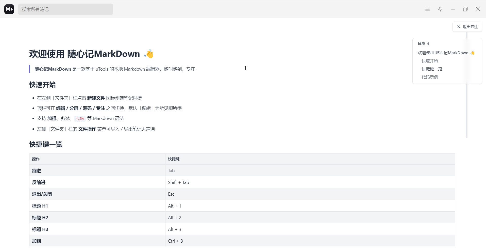Click the 标题 H2 table cell
Image resolution: width=486 pixels, height=250 pixels.
pyautogui.click(x=97, y=217)
